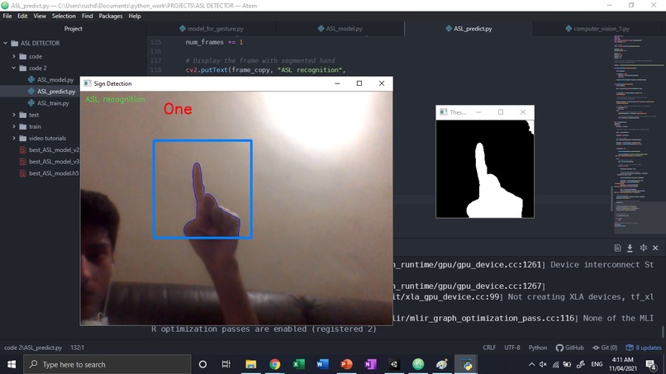Change the Python grammar selector
The image size is (666, 374).
point(538,348)
